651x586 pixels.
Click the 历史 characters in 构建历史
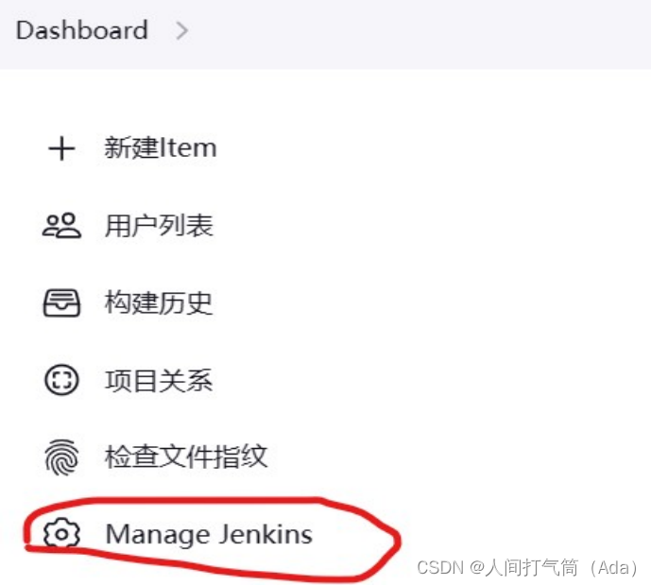point(185,302)
